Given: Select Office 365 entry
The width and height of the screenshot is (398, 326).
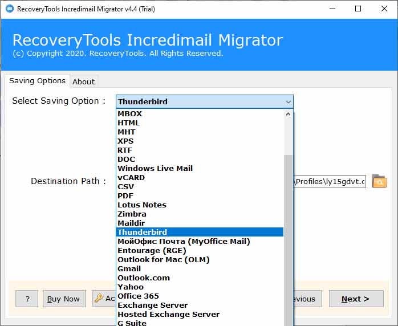Looking at the screenshot, I should 200,296.
